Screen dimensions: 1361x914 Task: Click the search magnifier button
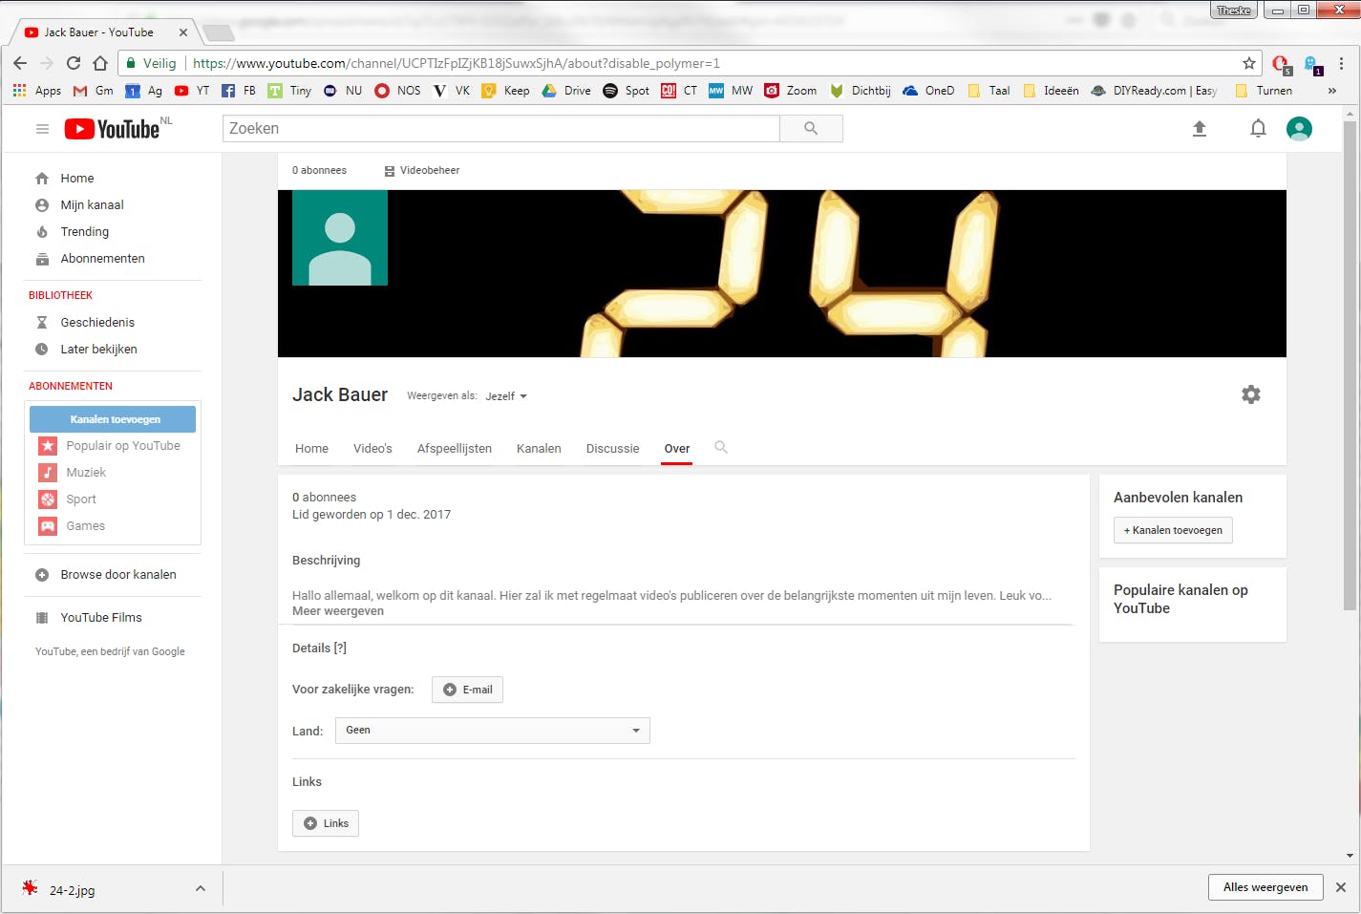[811, 128]
